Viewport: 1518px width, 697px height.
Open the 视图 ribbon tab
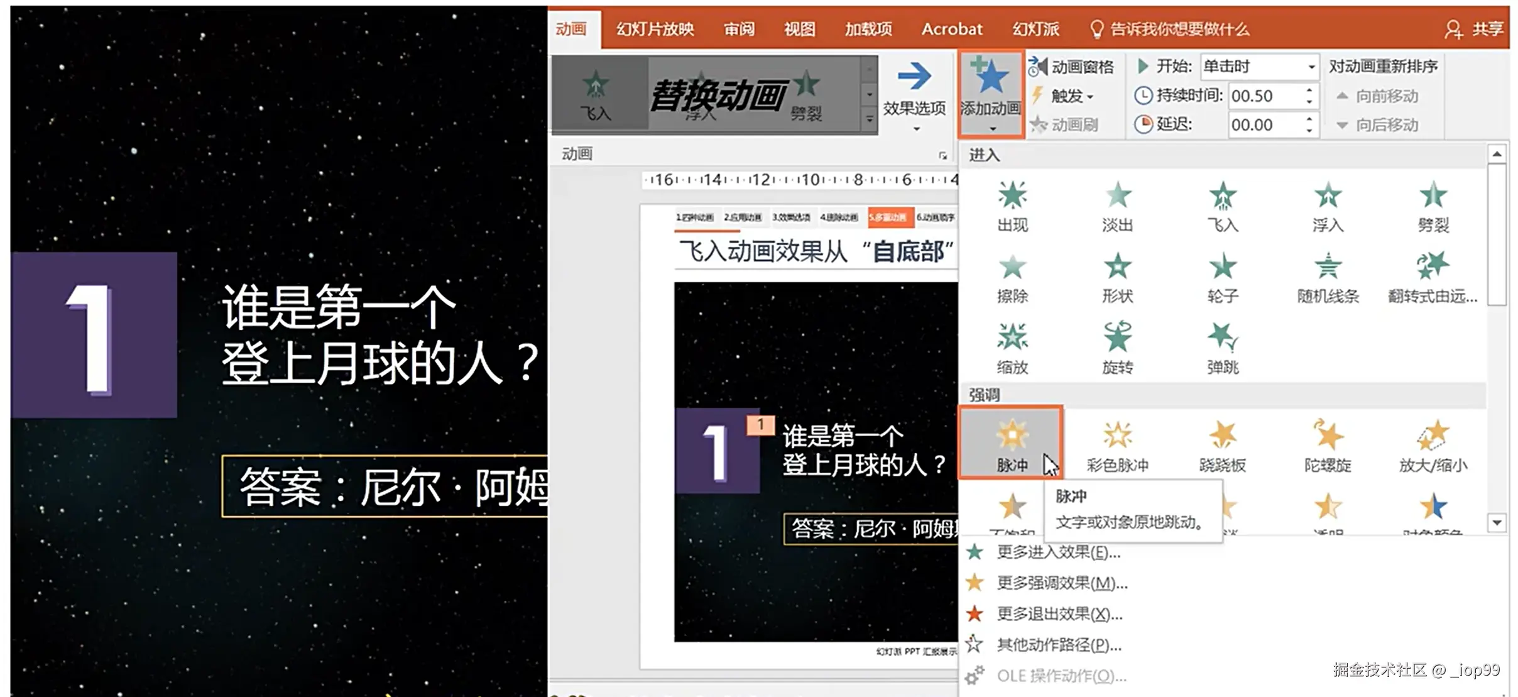click(799, 29)
